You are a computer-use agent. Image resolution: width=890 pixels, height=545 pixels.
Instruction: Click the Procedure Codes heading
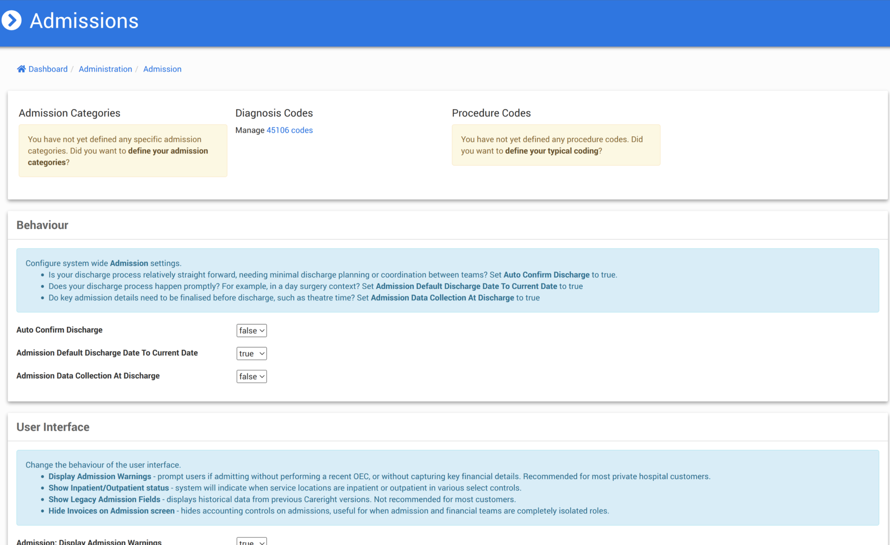pos(491,113)
